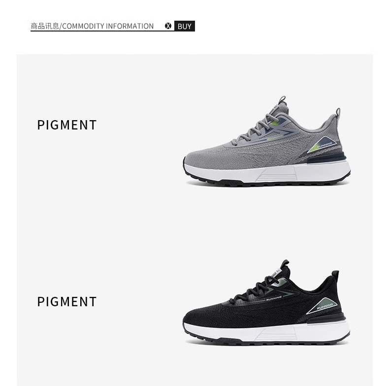This screenshot has height=386, width=389.
Task: Click the white midsole of black shoe
Action: pos(267,331)
